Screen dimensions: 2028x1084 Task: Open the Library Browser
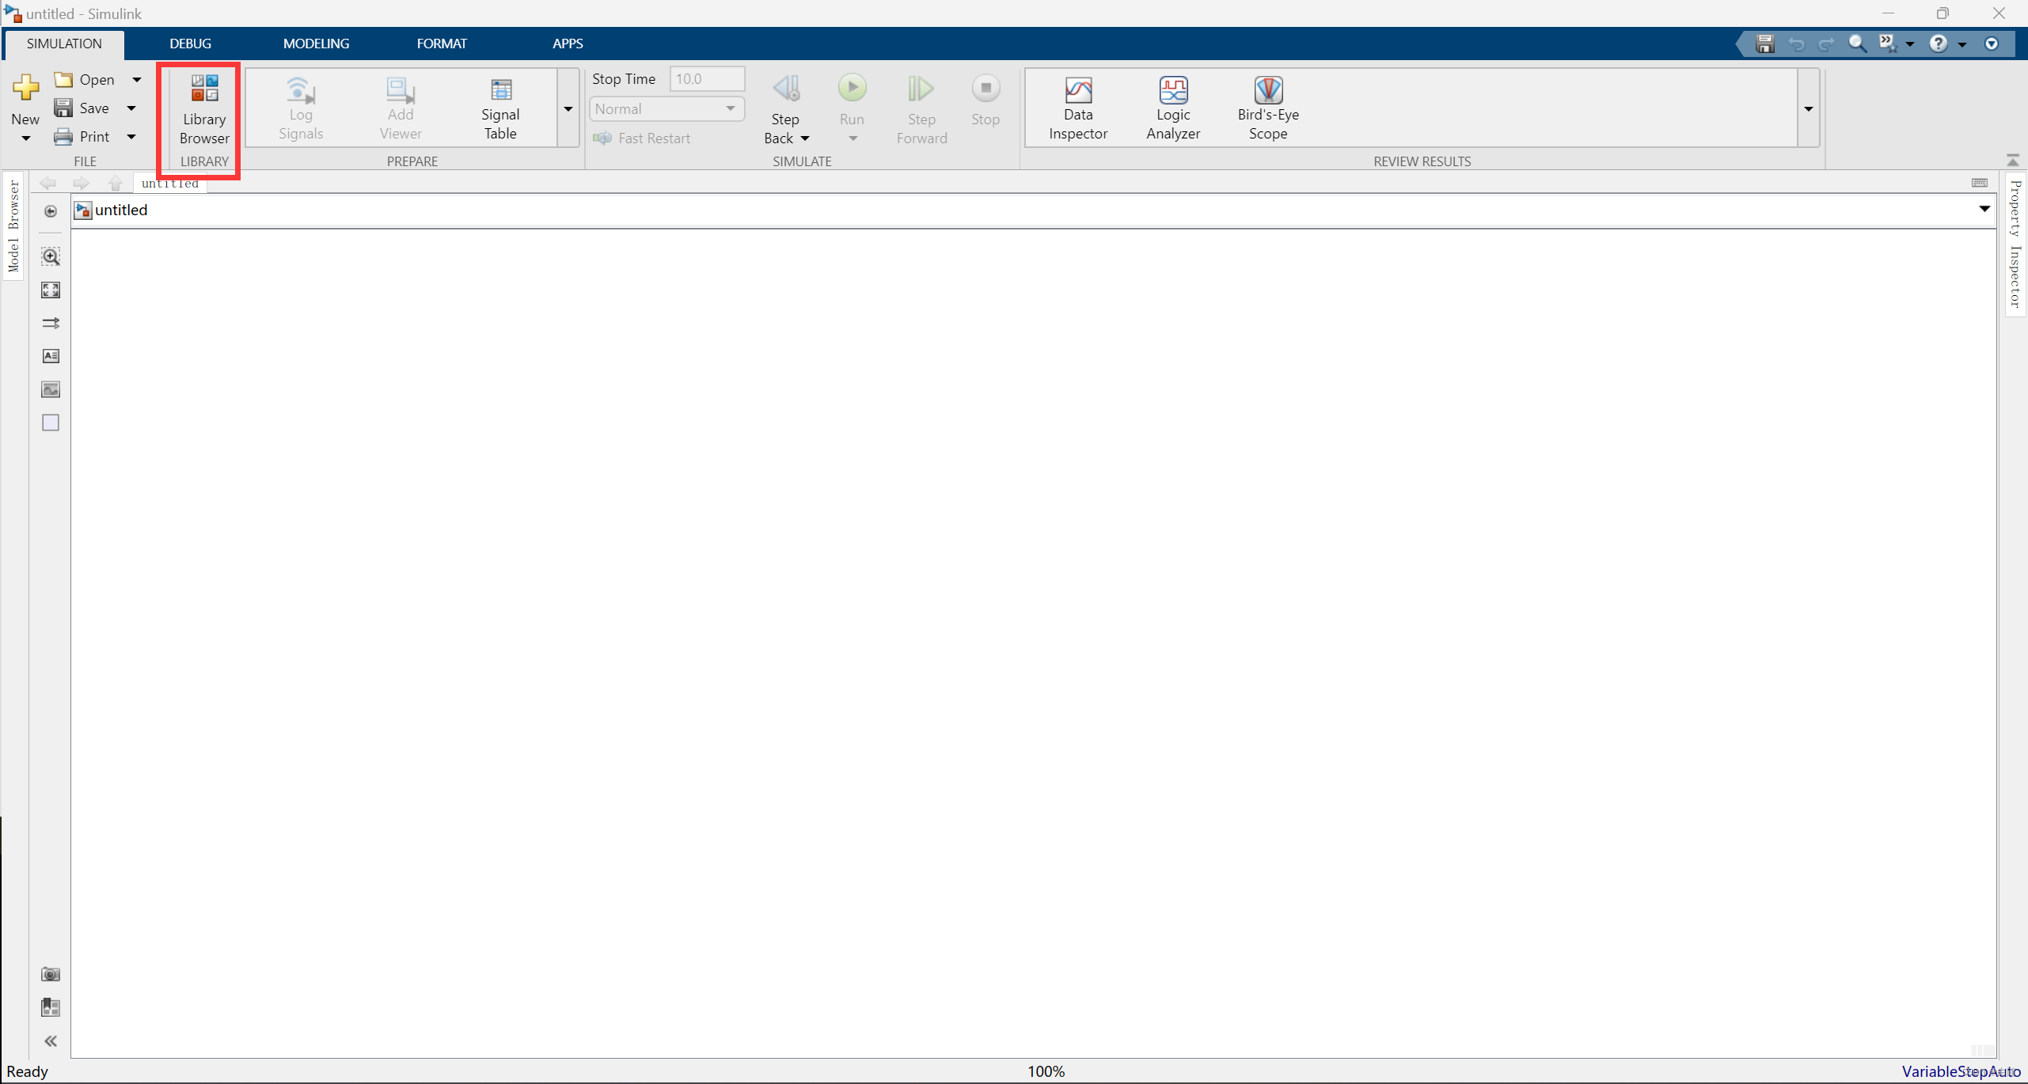pyautogui.click(x=203, y=108)
